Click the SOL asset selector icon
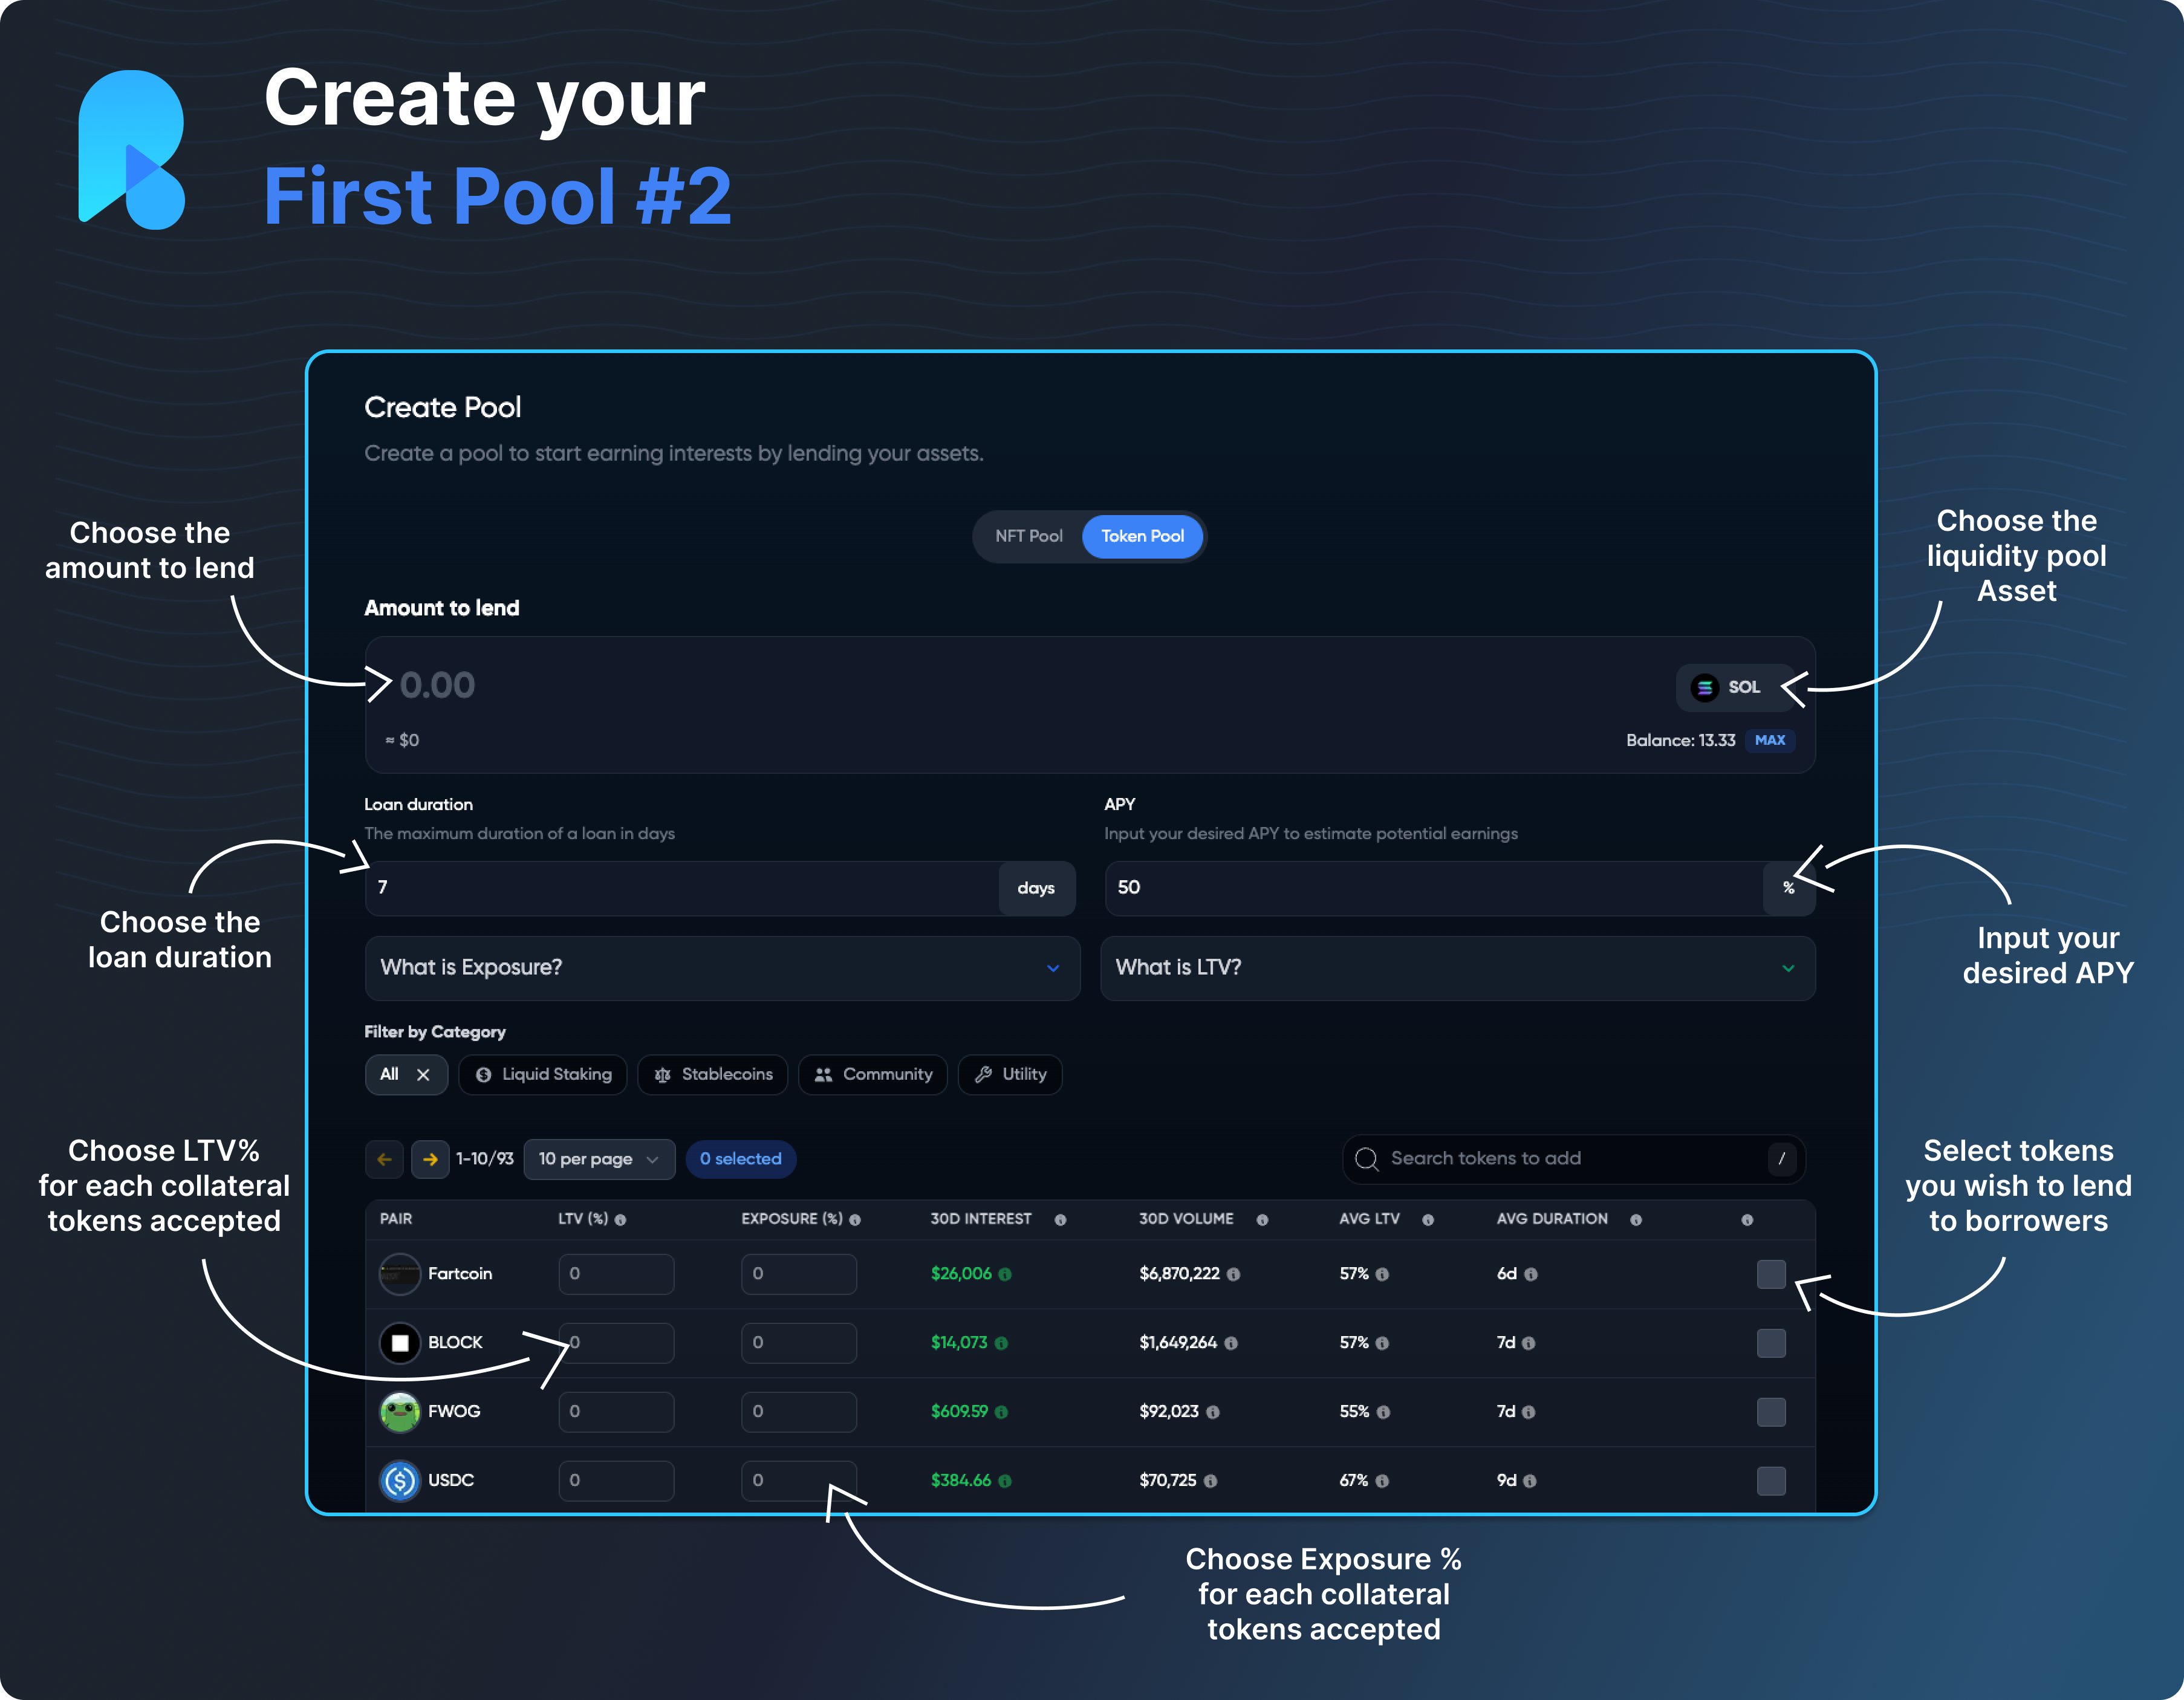Viewport: 2184px width, 1700px height. coord(1704,687)
